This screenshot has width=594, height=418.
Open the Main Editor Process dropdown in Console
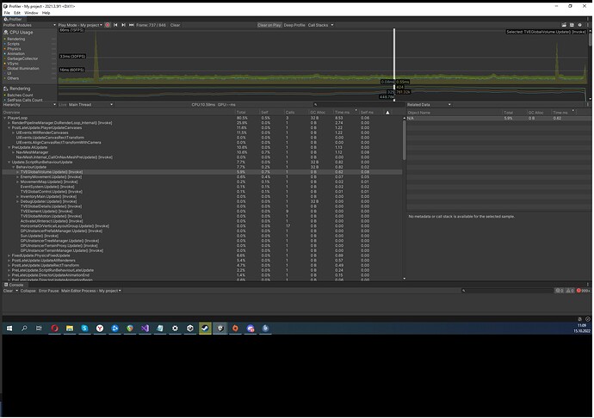coord(91,291)
